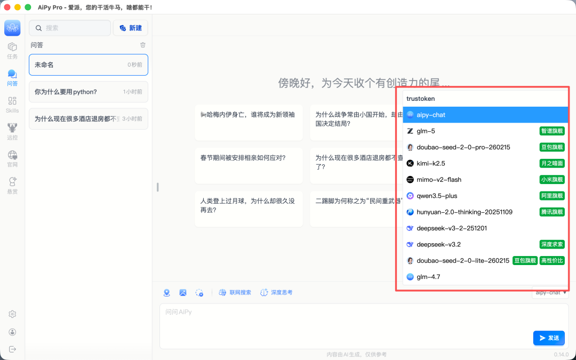Image resolution: width=576 pixels, height=360 pixels.
Task: Click the 腾讯旗舰 tag on hunyuan
Action: coord(552,212)
